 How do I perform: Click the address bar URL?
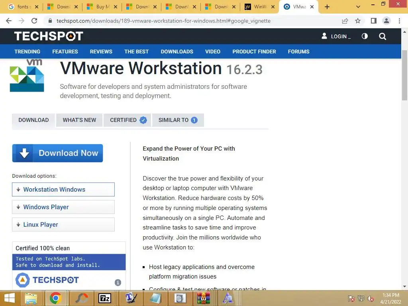pyautogui.click(x=163, y=21)
